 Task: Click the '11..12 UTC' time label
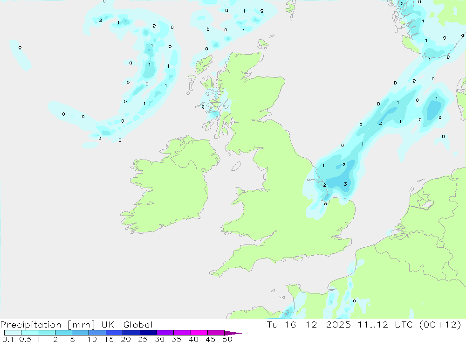(385, 324)
